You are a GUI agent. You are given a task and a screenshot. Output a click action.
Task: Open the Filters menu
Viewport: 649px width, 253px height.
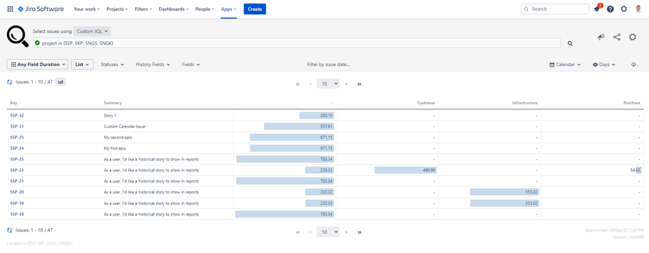tap(144, 9)
